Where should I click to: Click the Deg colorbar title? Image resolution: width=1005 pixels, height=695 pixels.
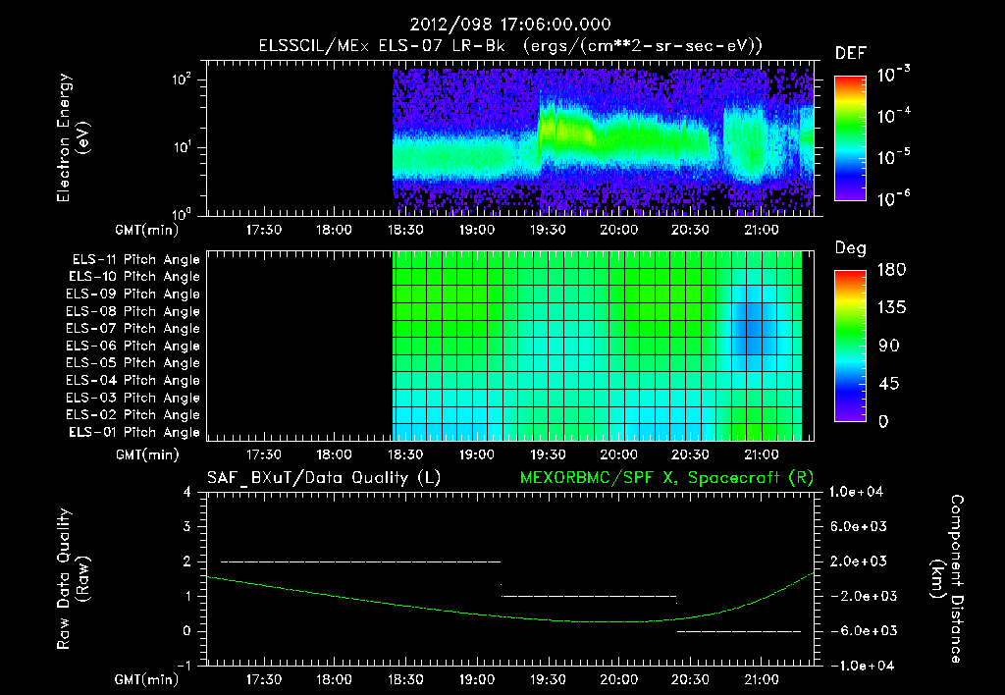pos(851,248)
